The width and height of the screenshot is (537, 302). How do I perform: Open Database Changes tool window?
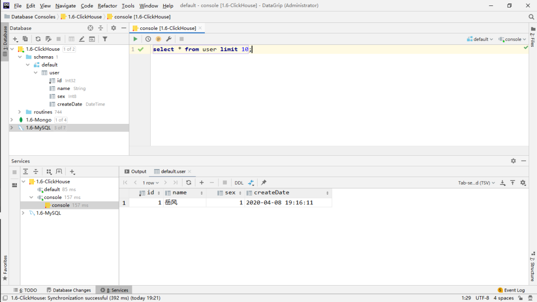[x=69, y=290]
